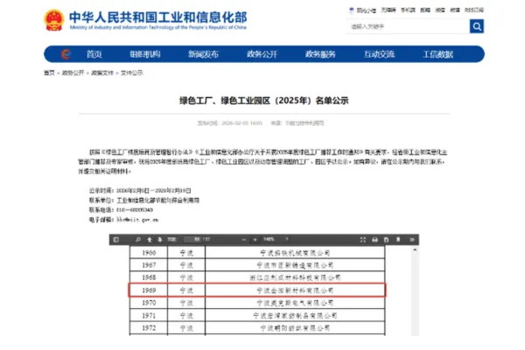Go to previous PDF page
This screenshot has width=525, height=350.
click(150, 240)
